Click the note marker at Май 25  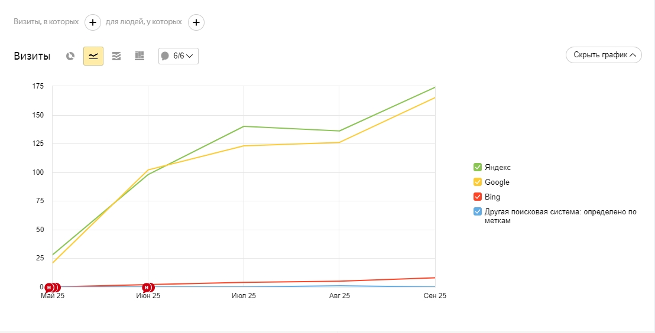coord(51,288)
